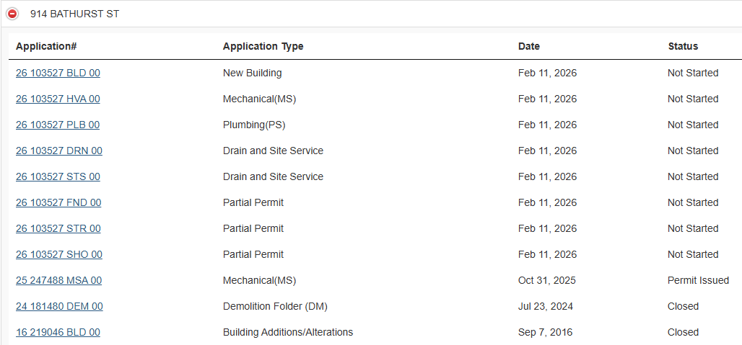Open application 26 103527 FND 00
Screen dimensions: 742x345
point(58,202)
